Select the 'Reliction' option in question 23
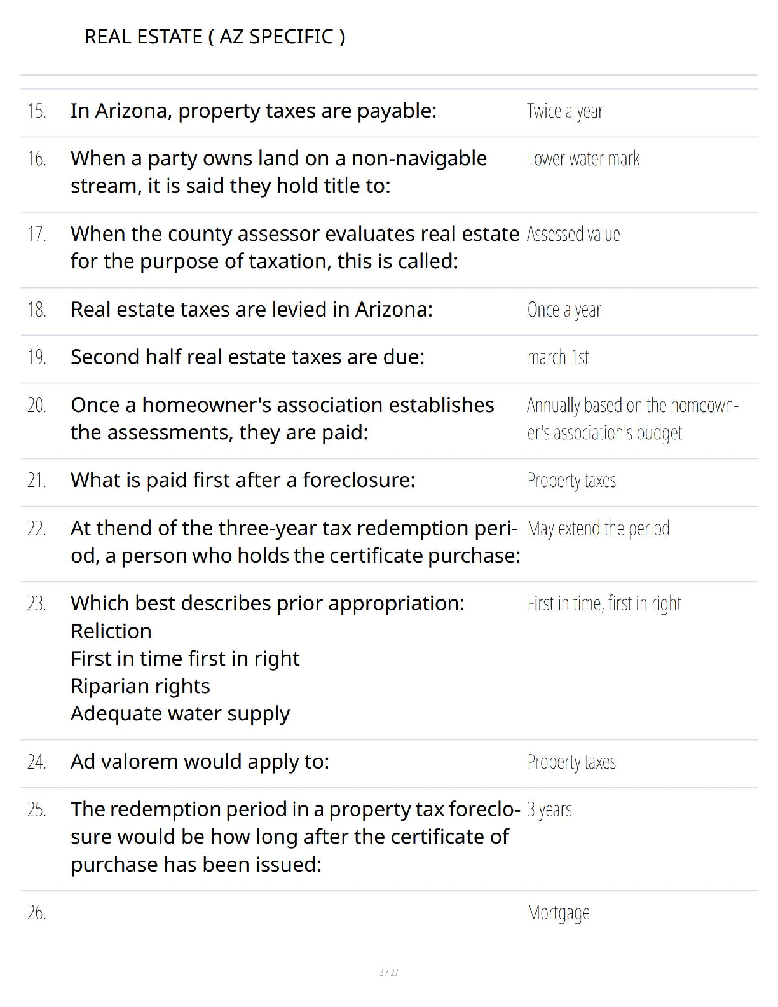Screen dimensions: 778x1007 coord(111,631)
